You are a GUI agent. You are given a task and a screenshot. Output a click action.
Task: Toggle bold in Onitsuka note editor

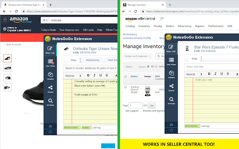[88, 75]
